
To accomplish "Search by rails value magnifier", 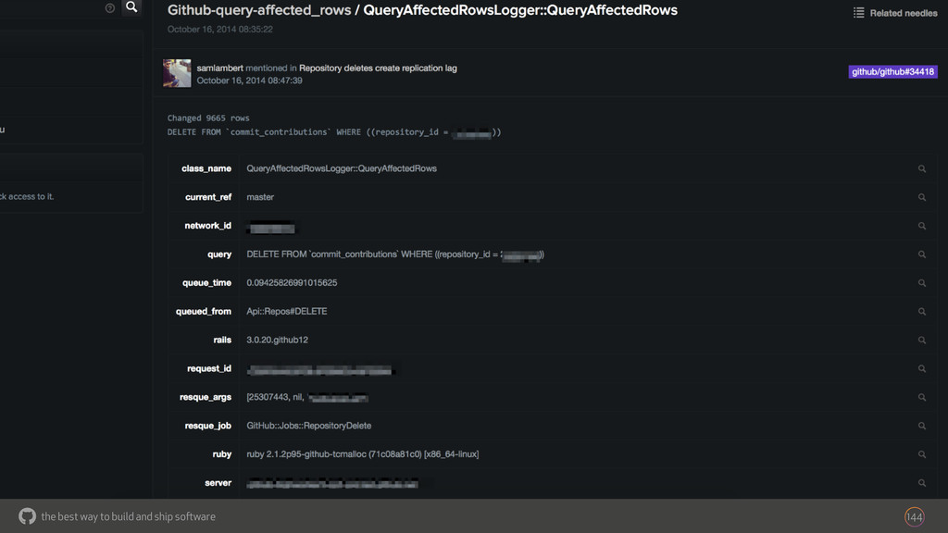I will point(921,340).
